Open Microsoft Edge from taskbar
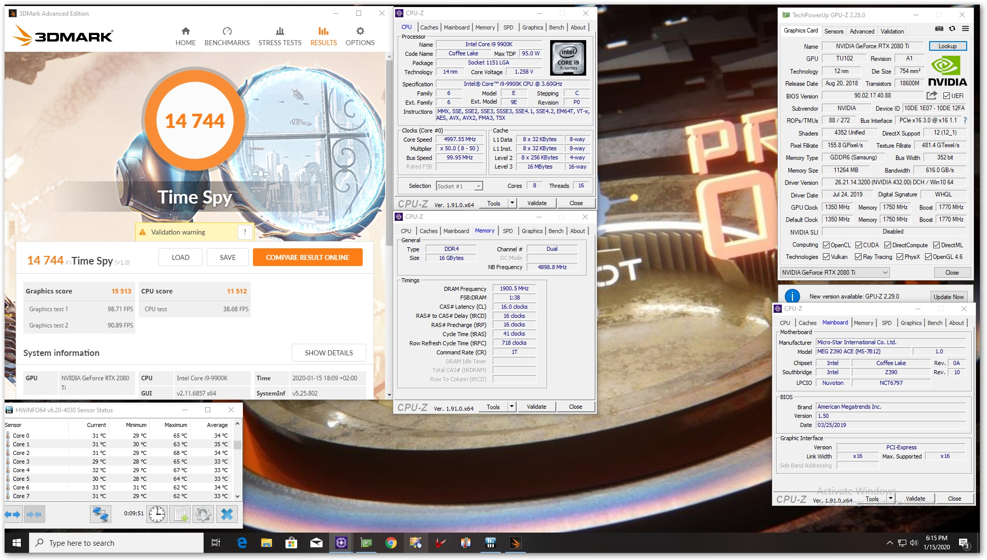987x560 pixels. (x=242, y=543)
